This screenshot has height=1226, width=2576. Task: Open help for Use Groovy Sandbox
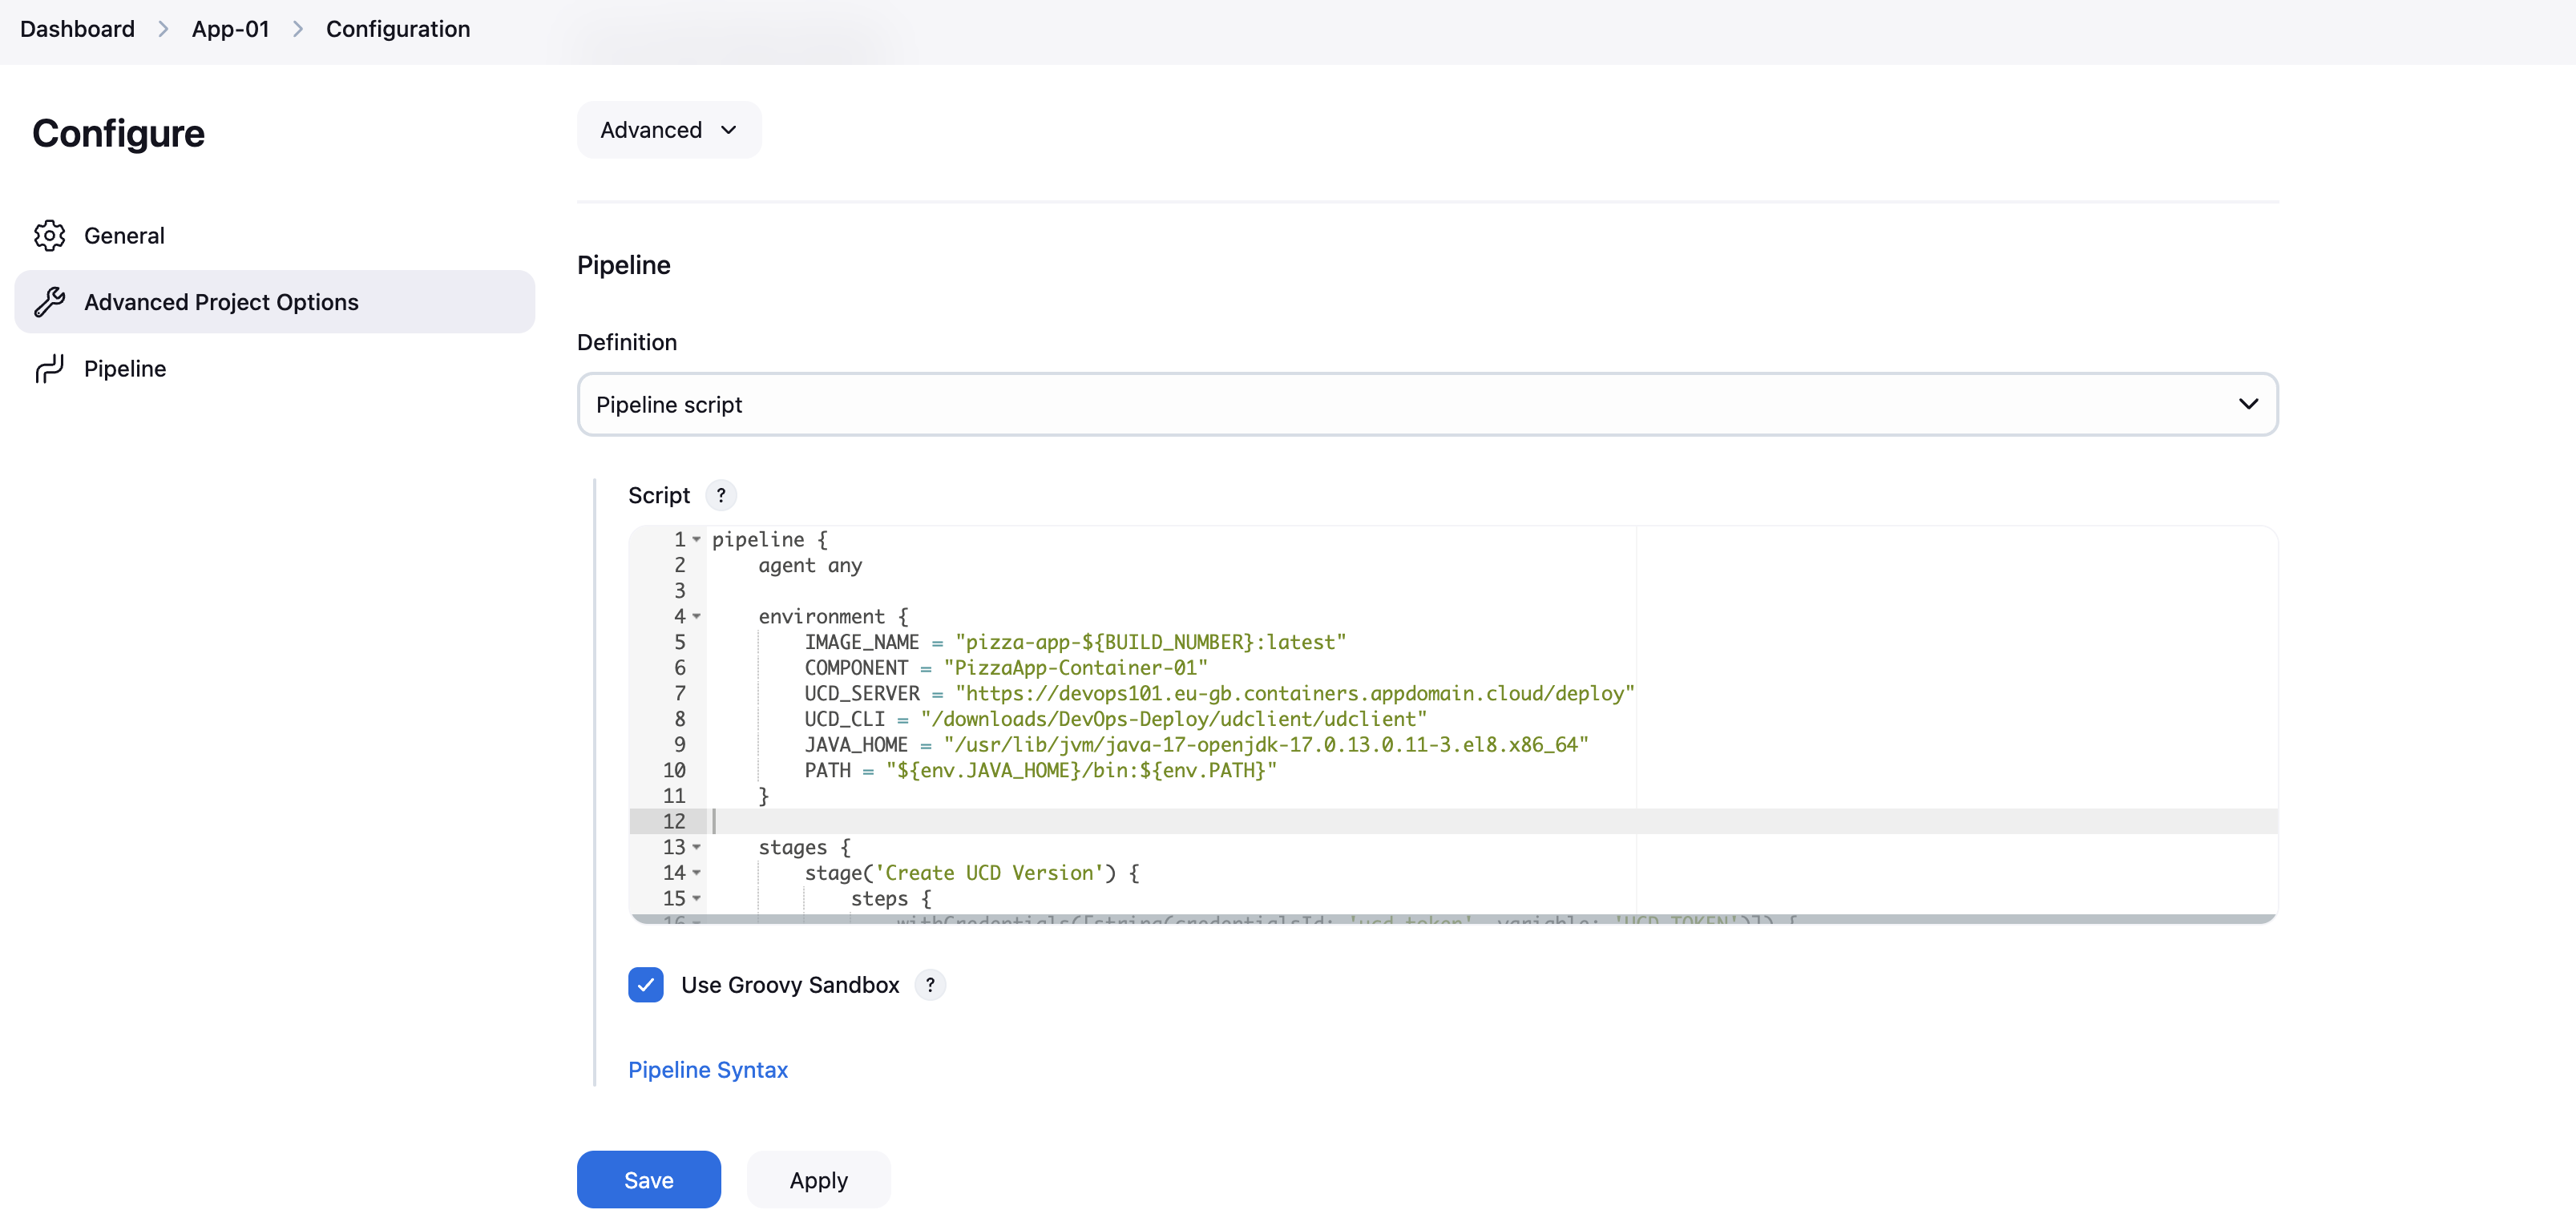pyautogui.click(x=930, y=985)
